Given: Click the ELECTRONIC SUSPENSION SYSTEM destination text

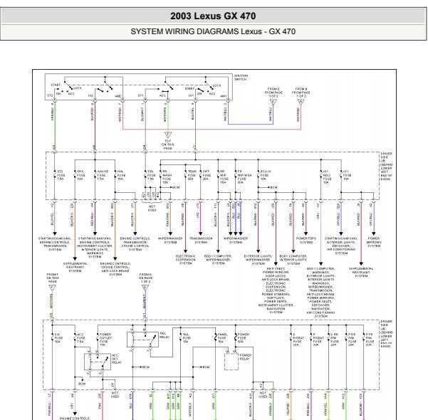Looking at the screenshot, I should [x=186, y=260].
